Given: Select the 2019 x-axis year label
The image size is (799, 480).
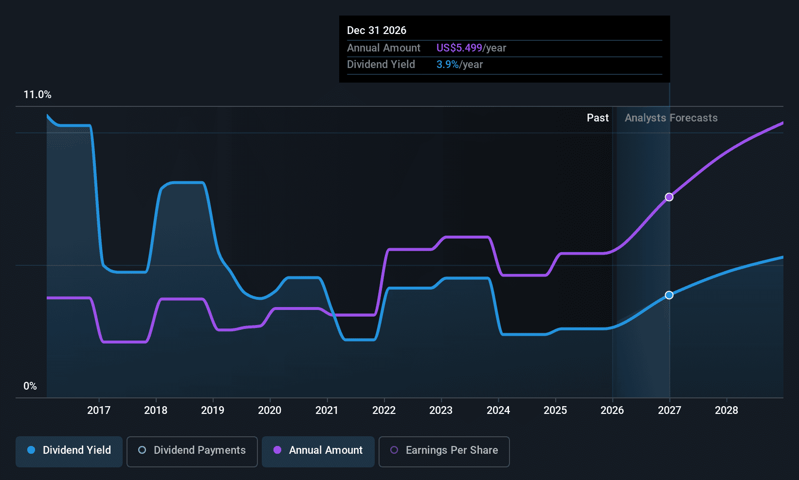Looking at the screenshot, I should point(213,411).
